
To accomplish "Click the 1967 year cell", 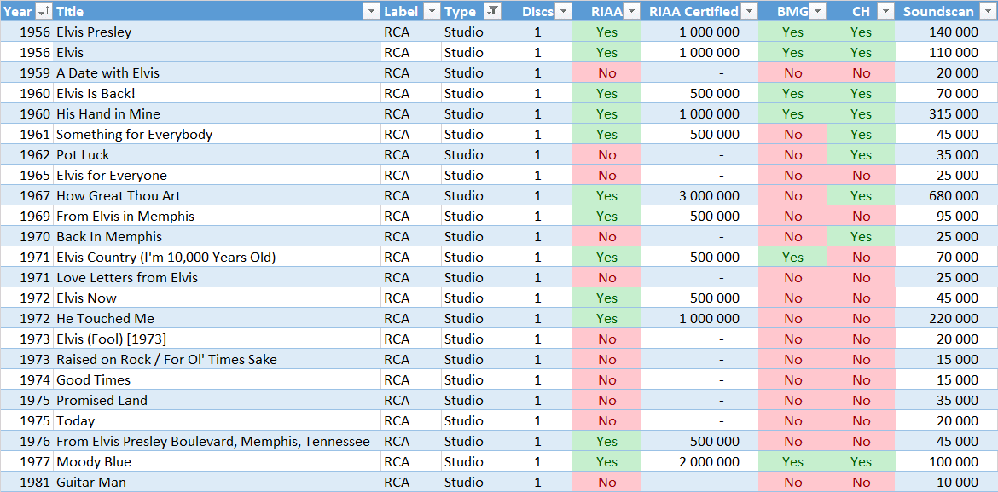I will click(x=26, y=195).
